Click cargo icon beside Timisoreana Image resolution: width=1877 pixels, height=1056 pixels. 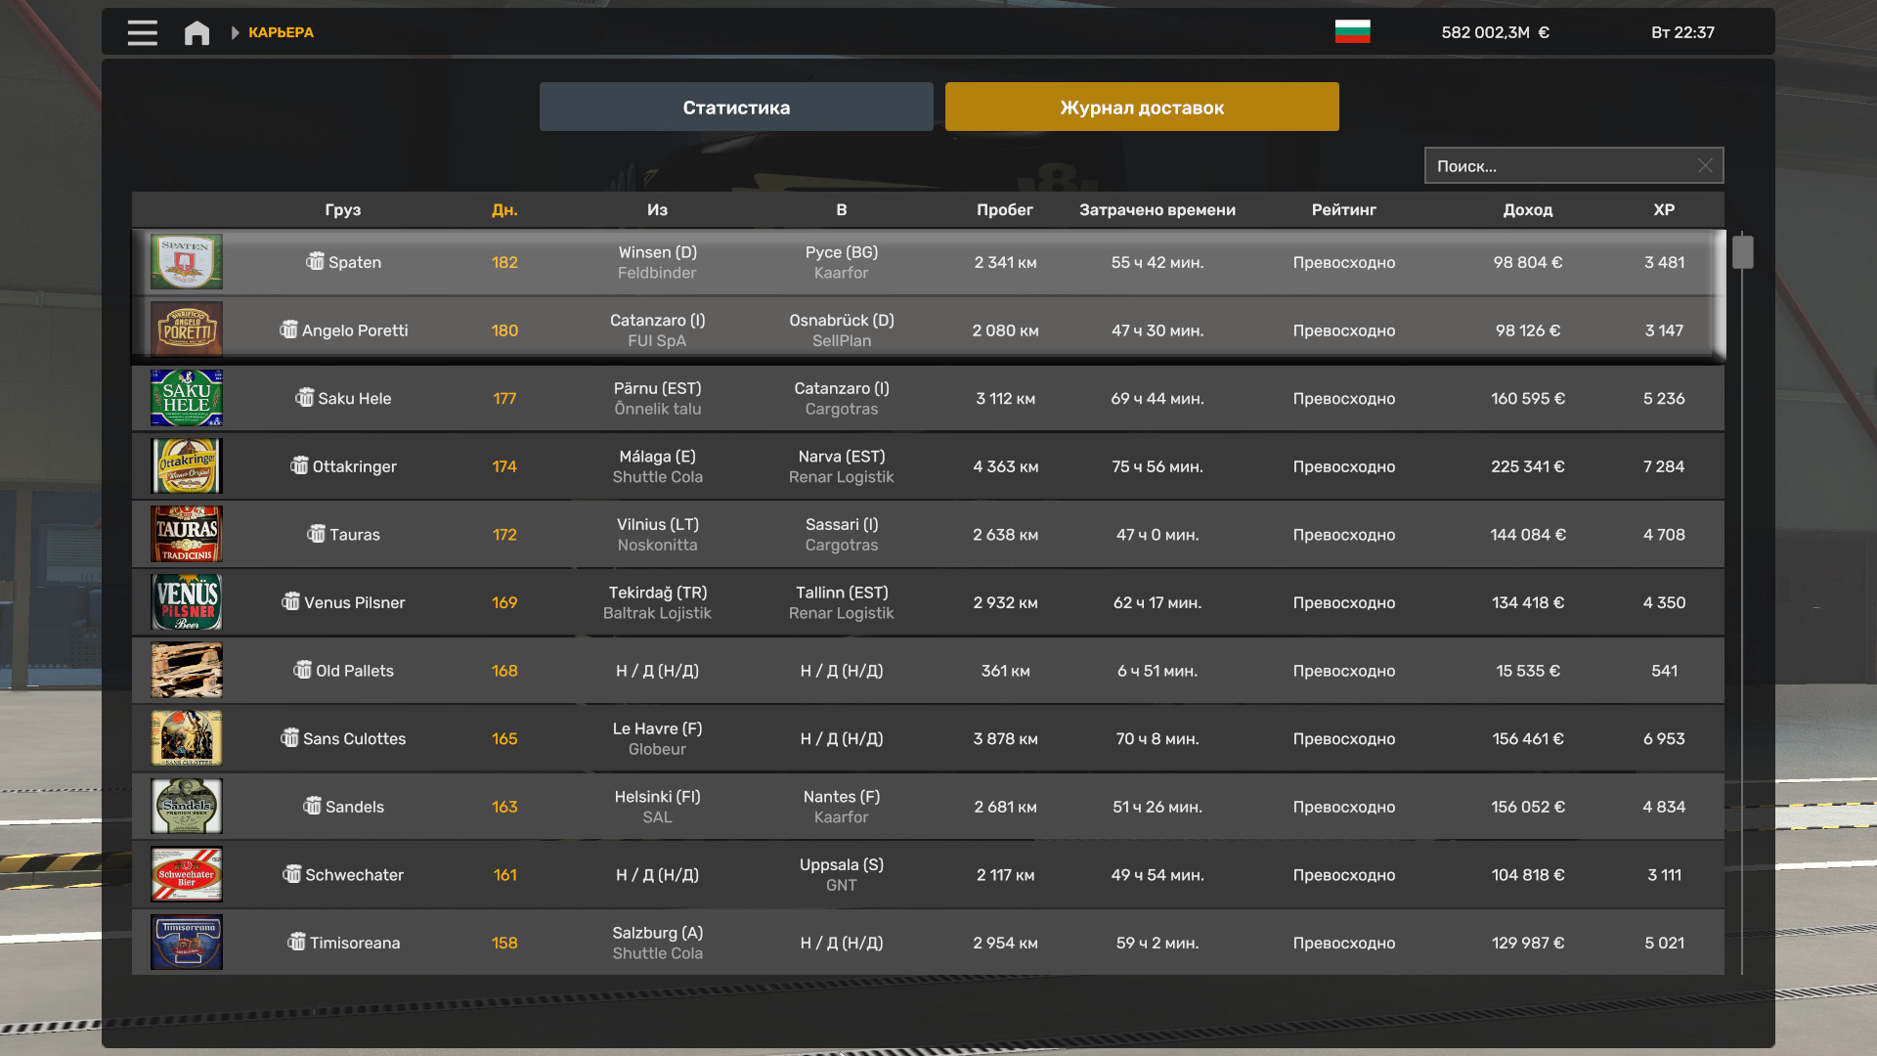point(296,942)
